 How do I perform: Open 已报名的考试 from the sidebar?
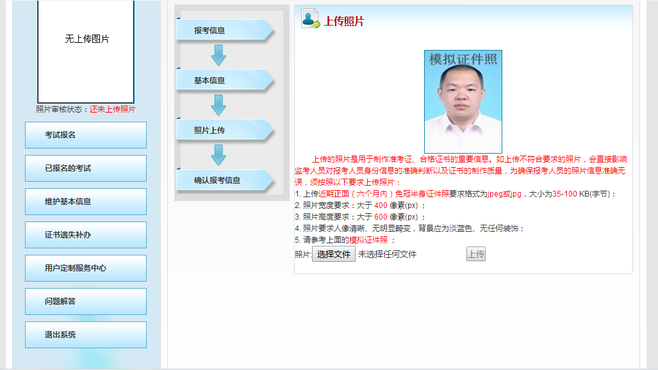click(x=85, y=168)
